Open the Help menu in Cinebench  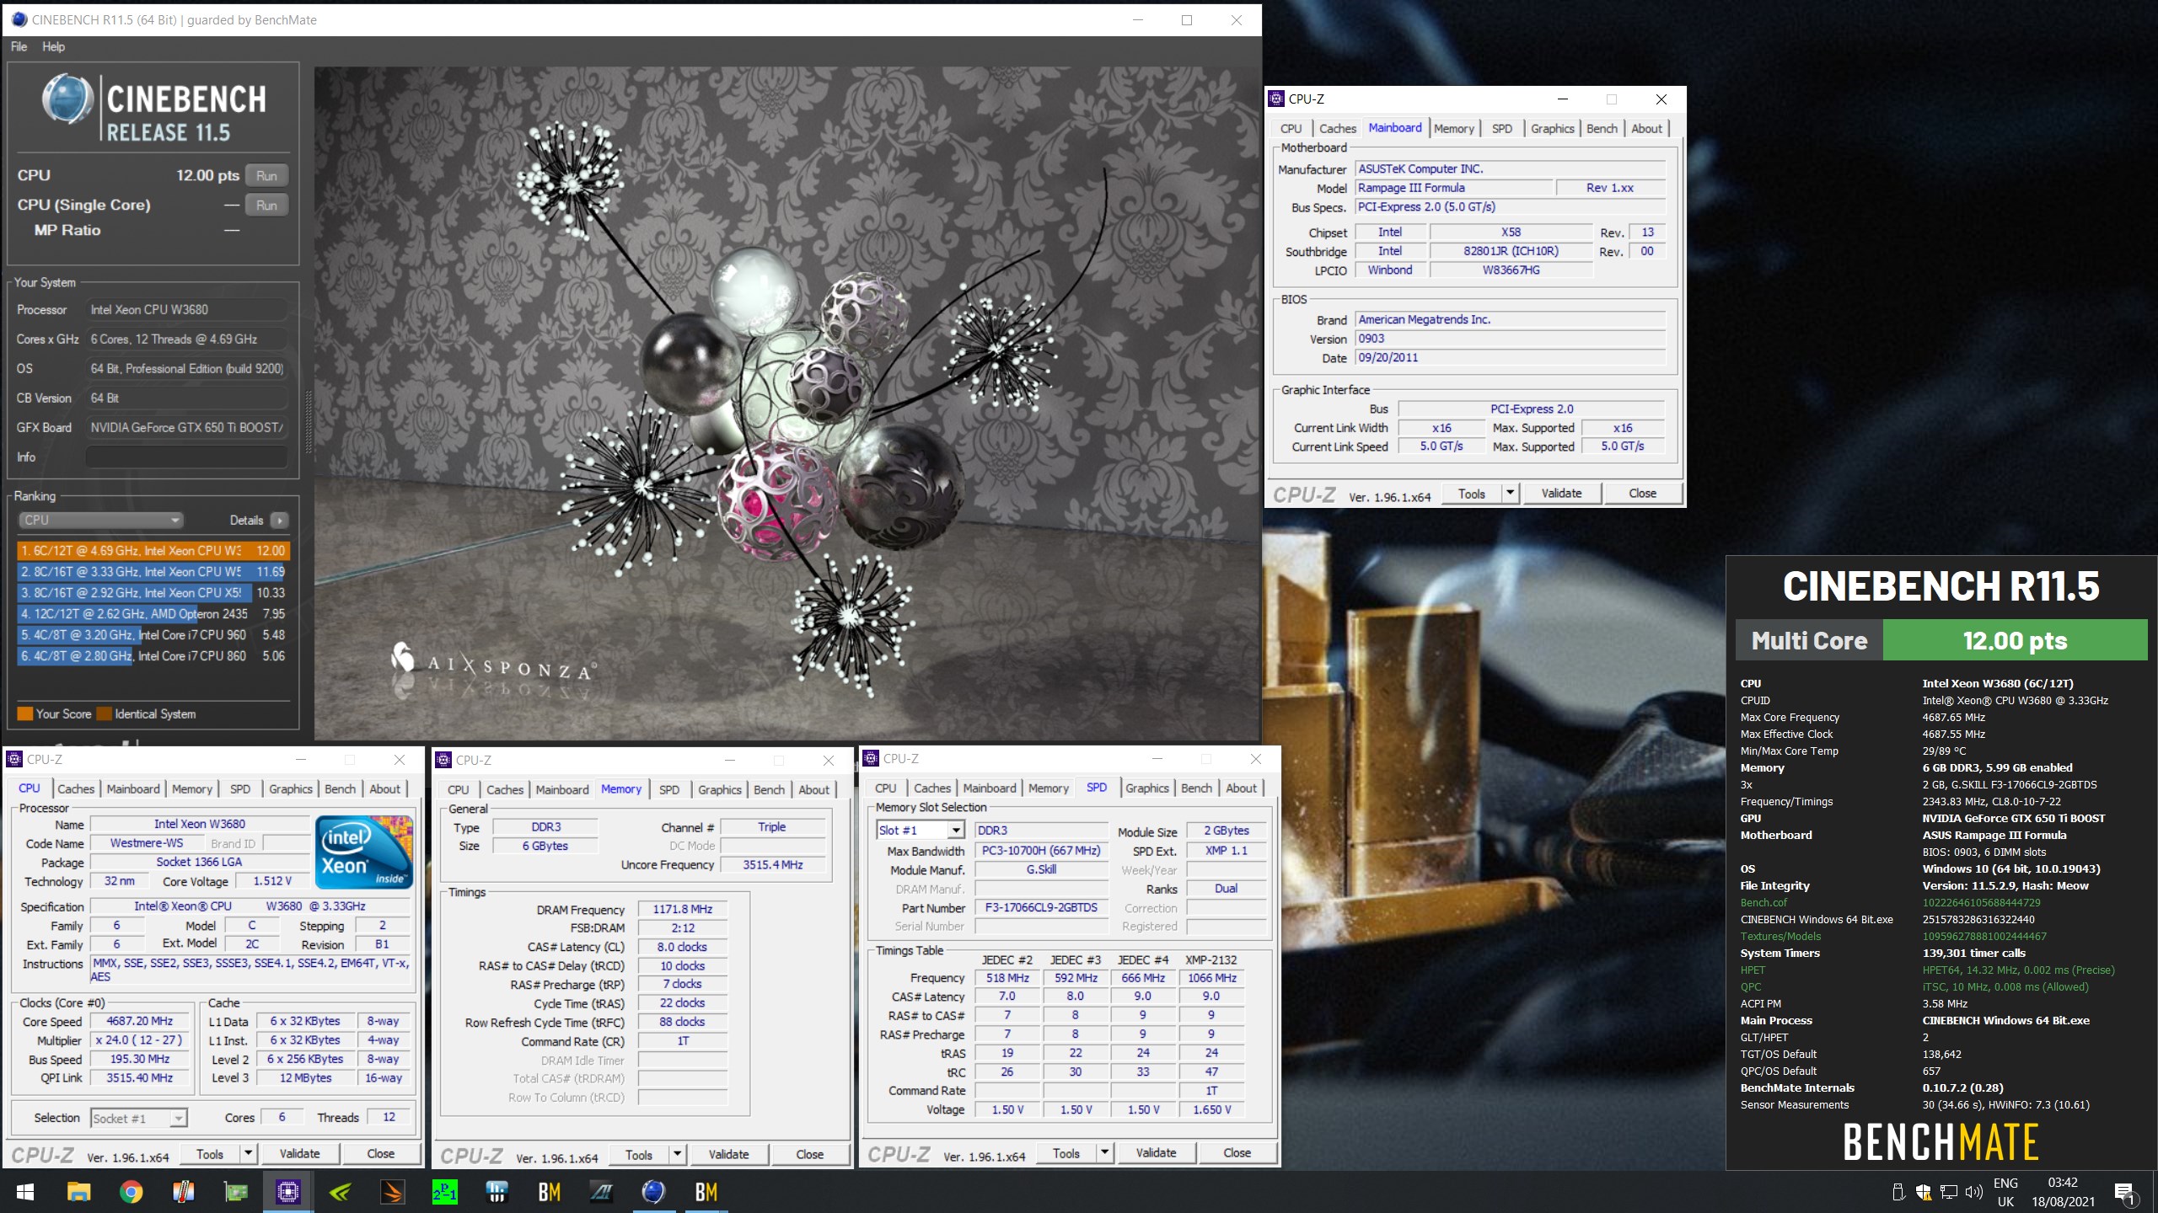53,46
